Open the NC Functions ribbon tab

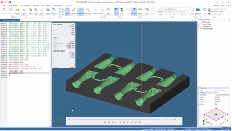[x=13, y=6]
